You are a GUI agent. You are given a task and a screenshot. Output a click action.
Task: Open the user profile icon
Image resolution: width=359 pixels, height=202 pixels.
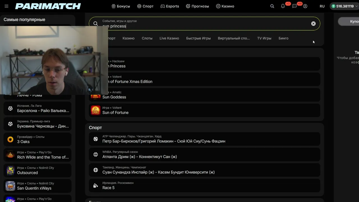pyautogui.click(x=305, y=6)
